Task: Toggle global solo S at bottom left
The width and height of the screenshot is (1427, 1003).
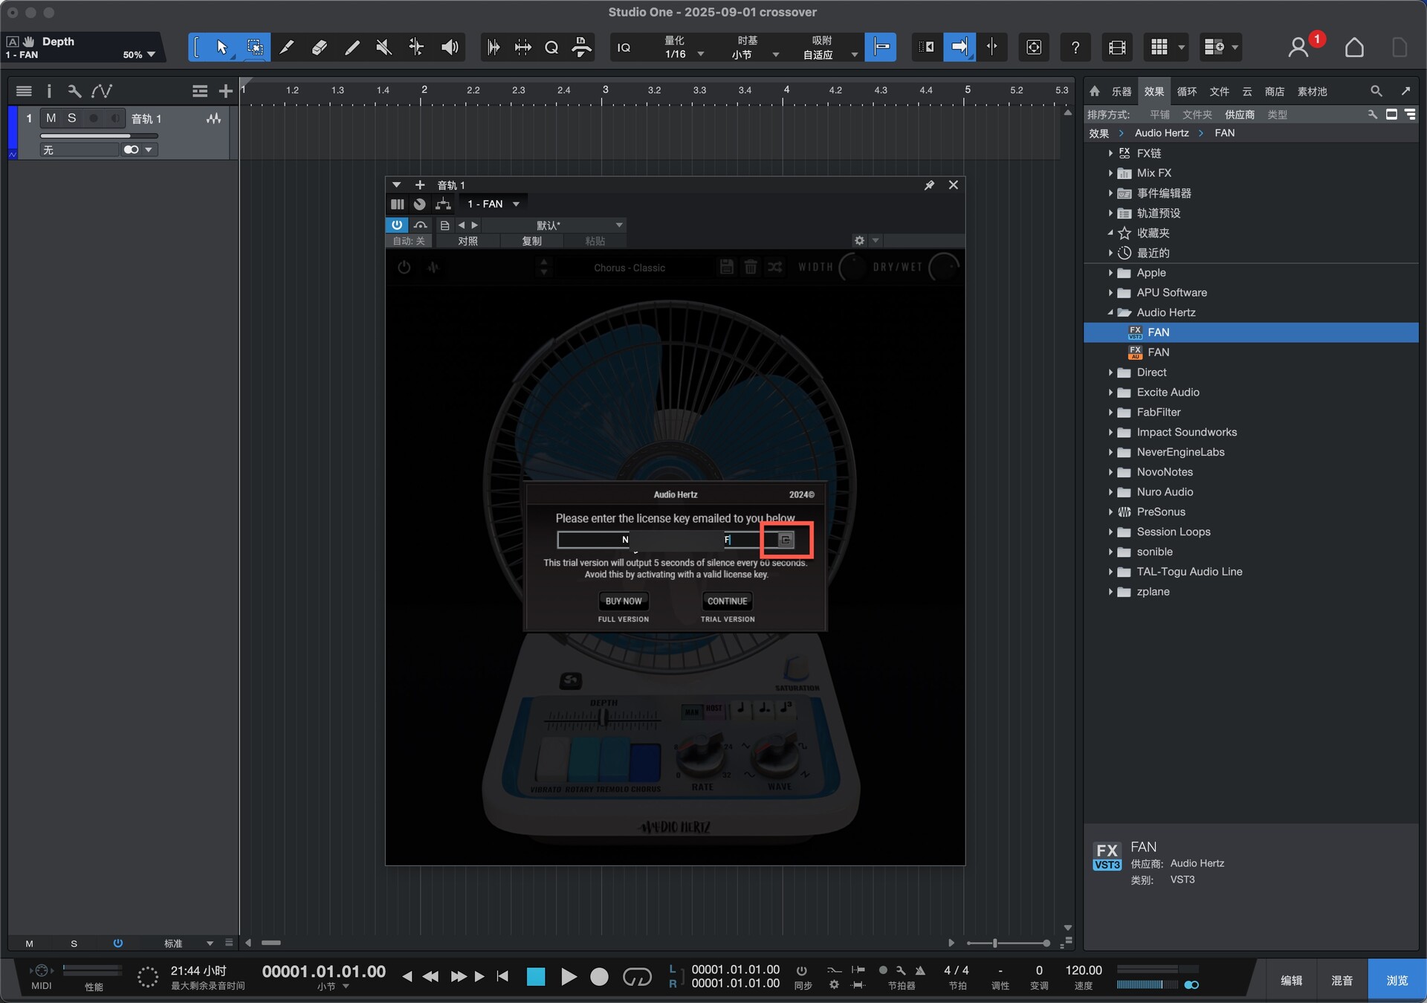Action: coord(74,943)
